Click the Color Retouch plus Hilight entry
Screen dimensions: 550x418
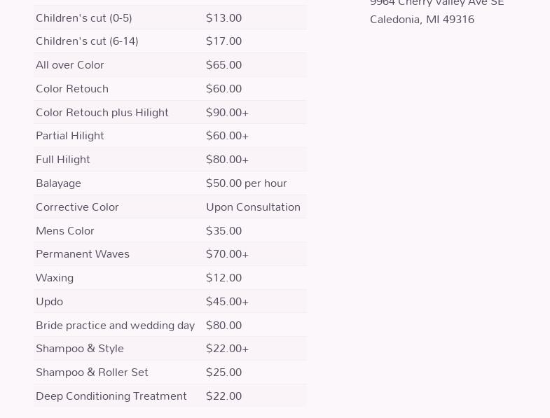102,112
